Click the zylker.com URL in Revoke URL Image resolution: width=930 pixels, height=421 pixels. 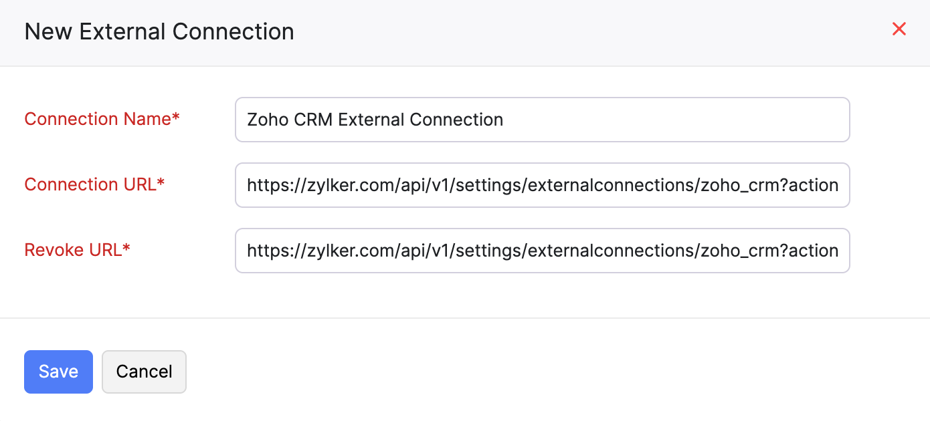(542, 250)
